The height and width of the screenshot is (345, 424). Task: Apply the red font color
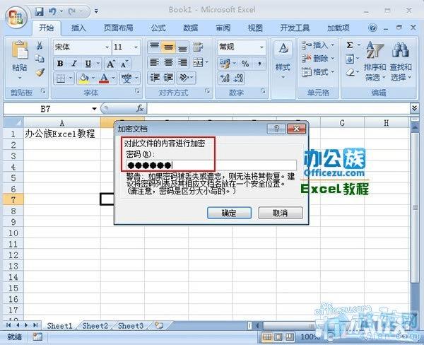104,78
